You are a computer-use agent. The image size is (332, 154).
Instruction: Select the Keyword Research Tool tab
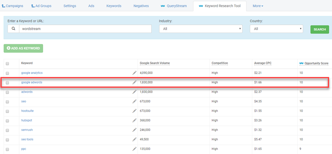220,6
